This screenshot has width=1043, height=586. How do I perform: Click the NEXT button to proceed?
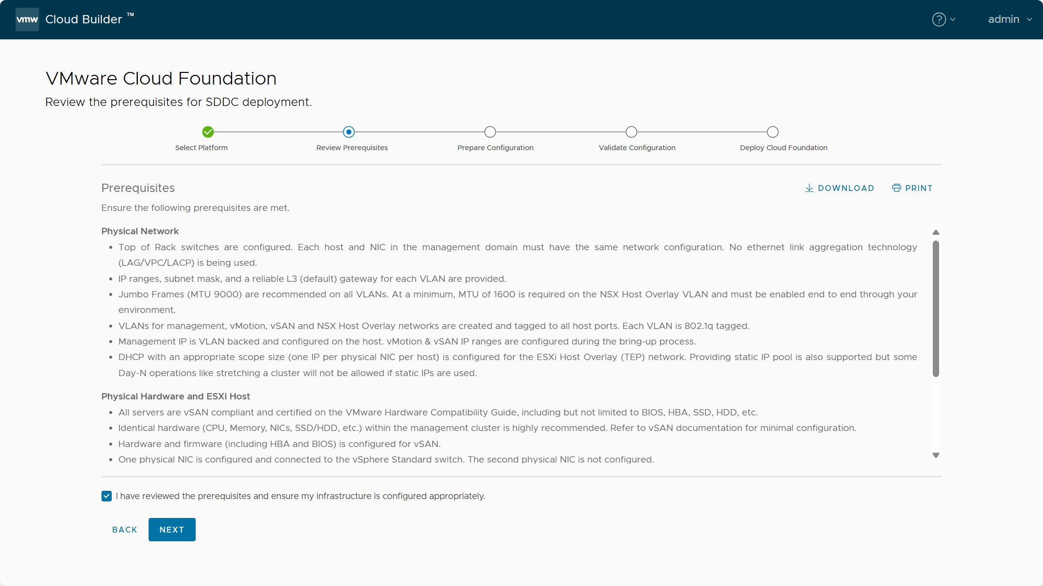click(x=171, y=529)
